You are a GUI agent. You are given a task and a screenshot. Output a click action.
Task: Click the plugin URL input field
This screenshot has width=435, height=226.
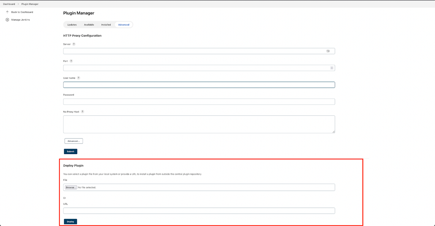click(199, 211)
